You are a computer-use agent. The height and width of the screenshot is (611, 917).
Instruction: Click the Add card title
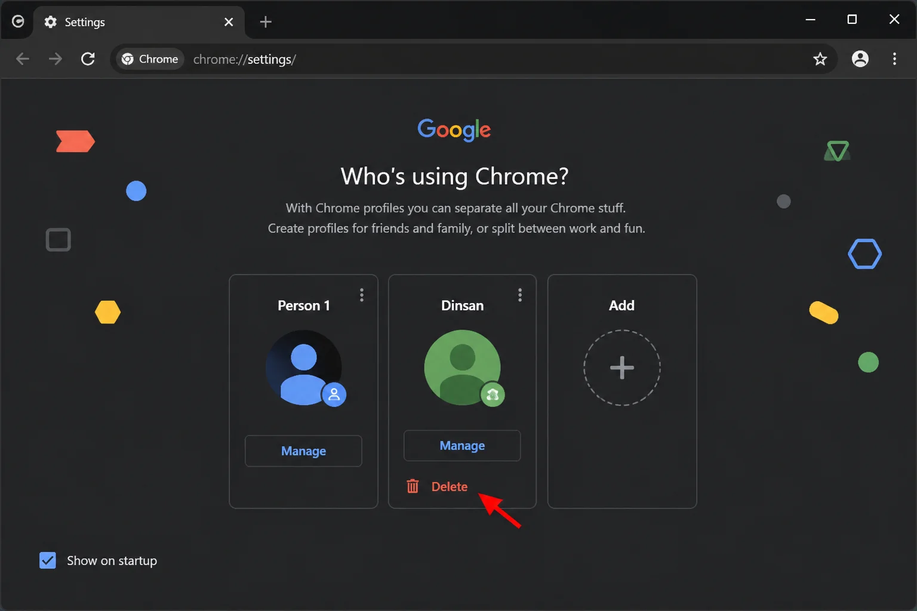coord(621,305)
